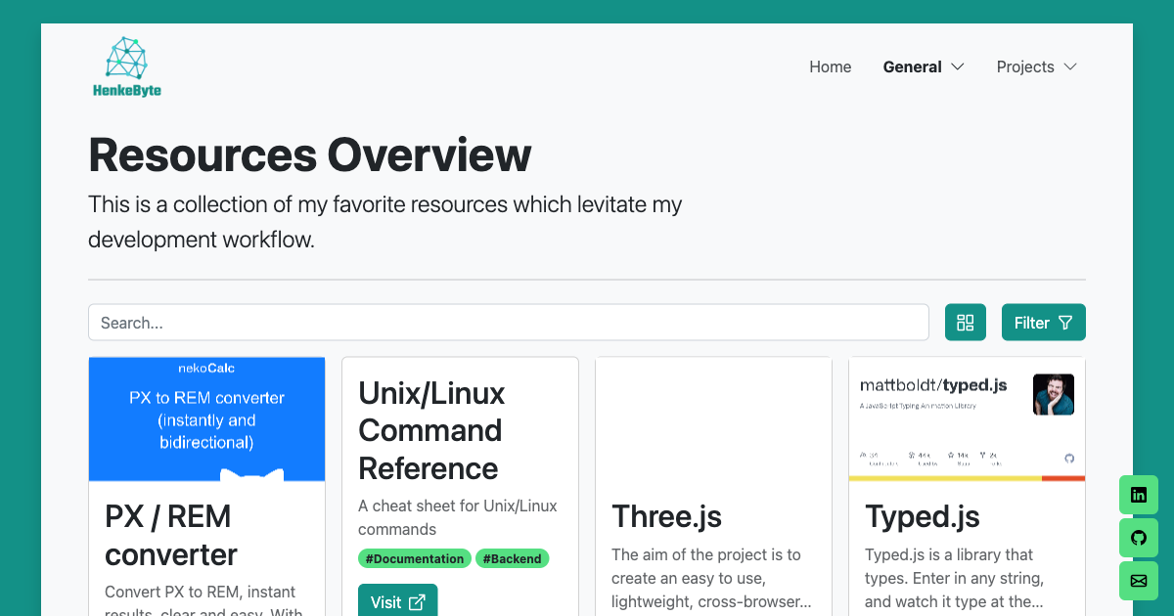
Task: Open the LinkedIn profile icon
Action: tap(1139, 495)
